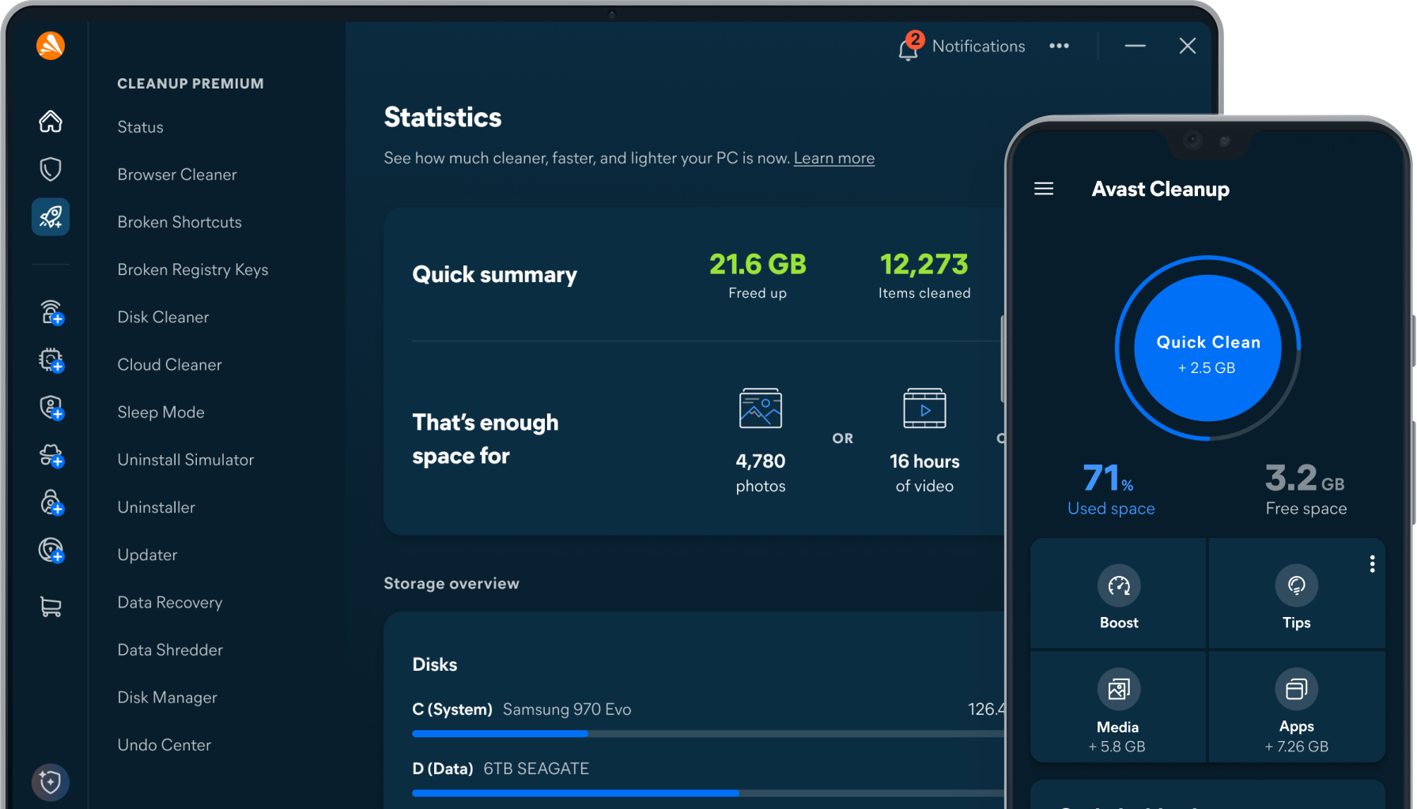Click the Statistics page title
Image resolution: width=1417 pixels, height=809 pixels.
coord(443,118)
